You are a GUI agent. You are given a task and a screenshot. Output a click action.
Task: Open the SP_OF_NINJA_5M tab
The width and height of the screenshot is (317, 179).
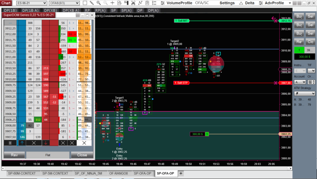click(x=88, y=173)
